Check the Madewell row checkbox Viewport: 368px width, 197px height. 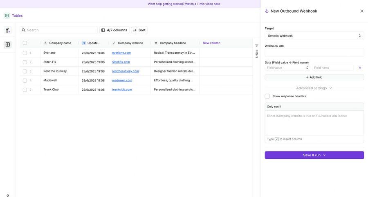(25, 81)
